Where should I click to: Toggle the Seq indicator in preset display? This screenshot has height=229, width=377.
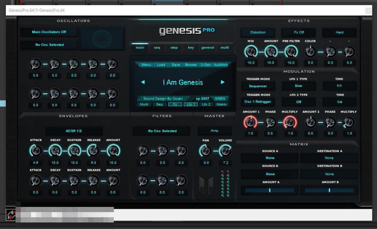coord(159,105)
